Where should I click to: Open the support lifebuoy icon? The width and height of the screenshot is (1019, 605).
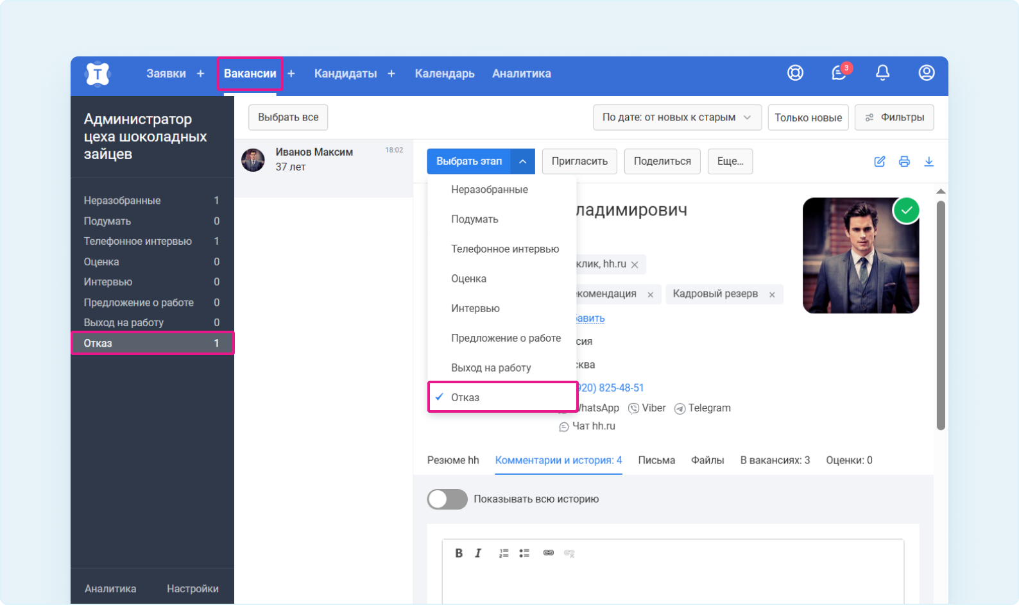click(x=795, y=73)
